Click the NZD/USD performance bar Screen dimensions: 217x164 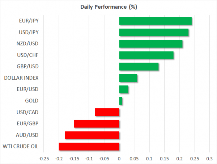(151, 44)
